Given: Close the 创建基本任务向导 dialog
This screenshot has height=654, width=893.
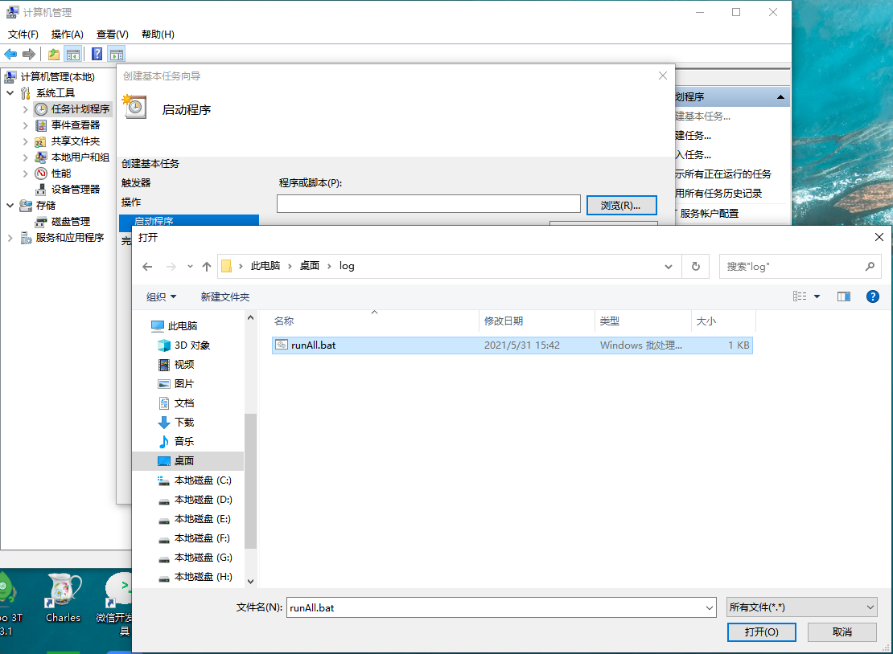Looking at the screenshot, I should [x=662, y=76].
